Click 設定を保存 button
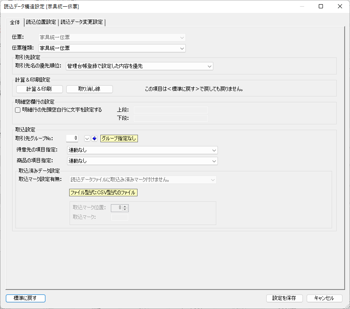The height and width of the screenshot is (309, 350). tap(284, 298)
